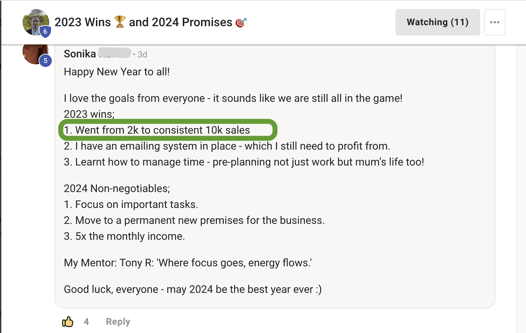Click the 3d comment timestamp
Image resolution: width=526 pixels, height=333 pixels.
click(142, 54)
